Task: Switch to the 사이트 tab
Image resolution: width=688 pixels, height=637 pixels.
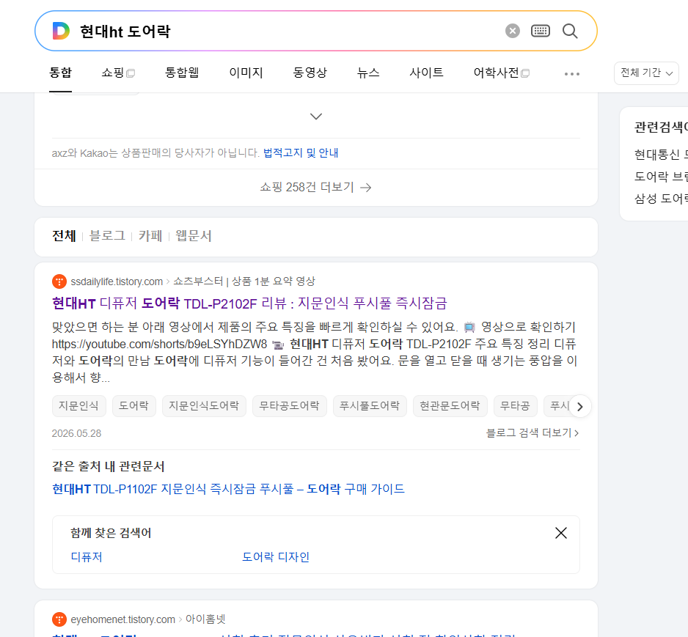Action: 426,73
